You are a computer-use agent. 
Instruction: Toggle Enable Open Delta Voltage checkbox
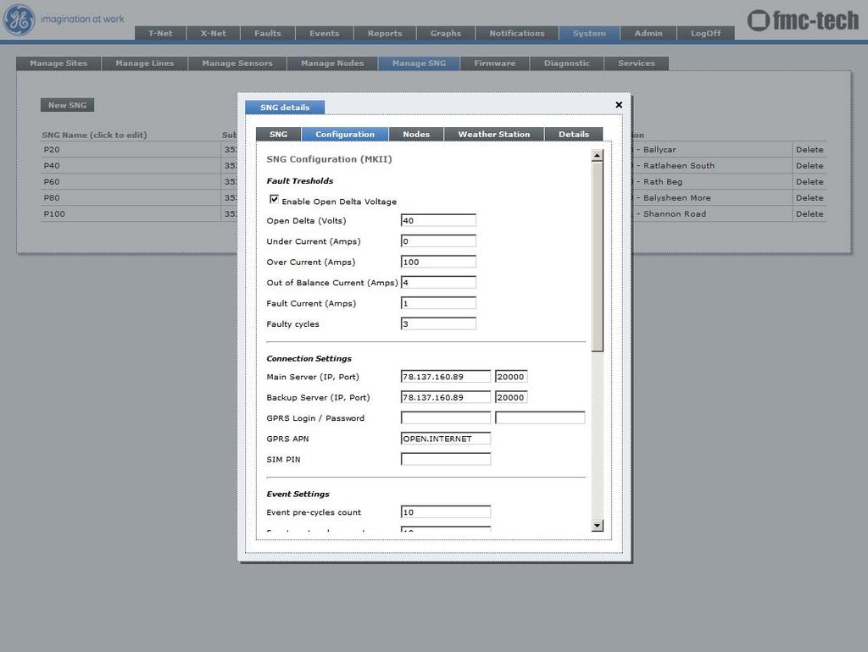pos(274,199)
